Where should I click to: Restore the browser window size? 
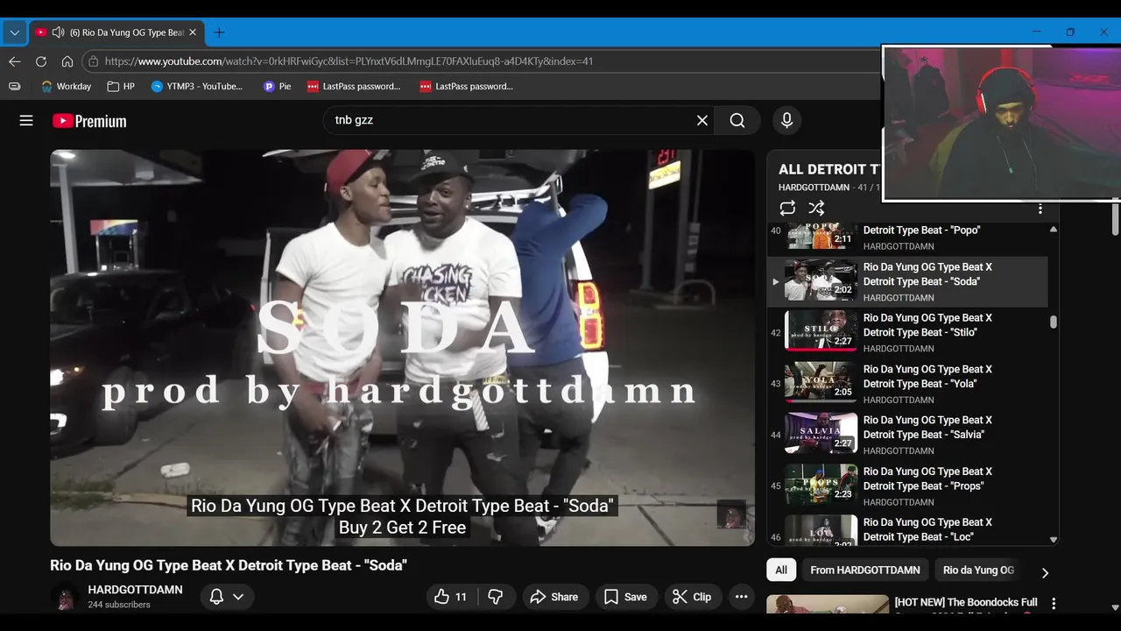click(1069, 32)
